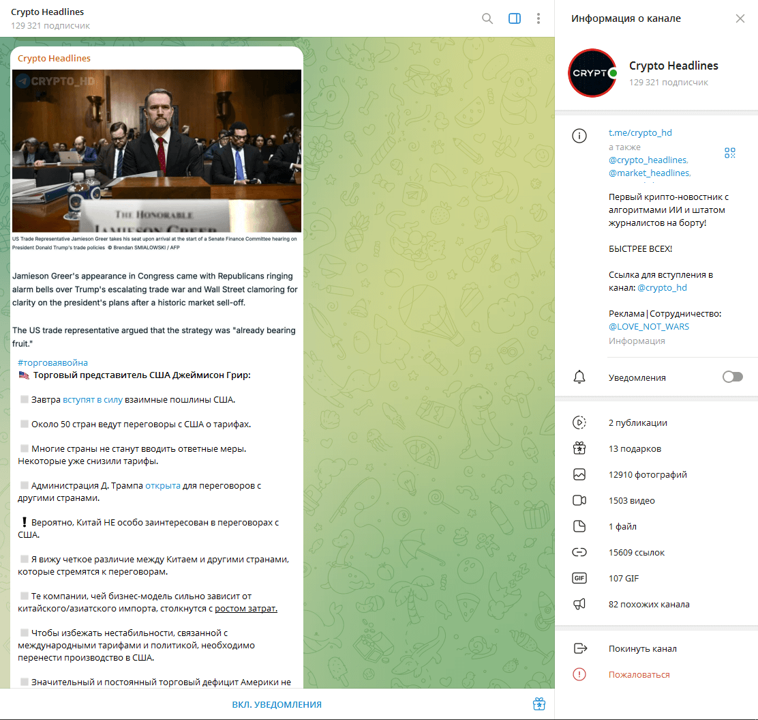Click the Уведомления label in the info panel

[637, 377]
